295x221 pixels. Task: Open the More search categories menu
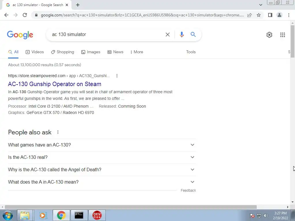click(x=137, y=52)
